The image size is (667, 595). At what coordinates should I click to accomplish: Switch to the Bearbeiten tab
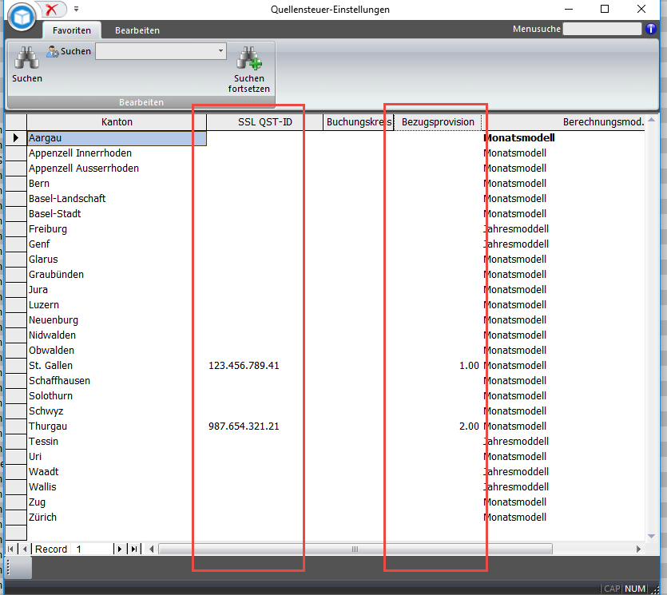pyautogui.click(x=137, y=30)
